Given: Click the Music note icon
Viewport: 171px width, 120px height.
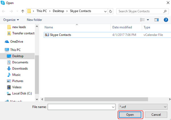Looking at the screenshot, I should point(9,75).
